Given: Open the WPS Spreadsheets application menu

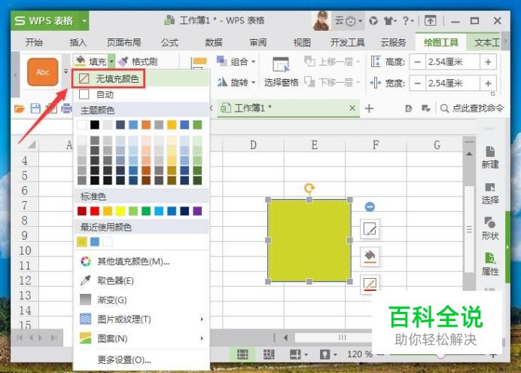Looking at the screenshot, I should (50, 20).
